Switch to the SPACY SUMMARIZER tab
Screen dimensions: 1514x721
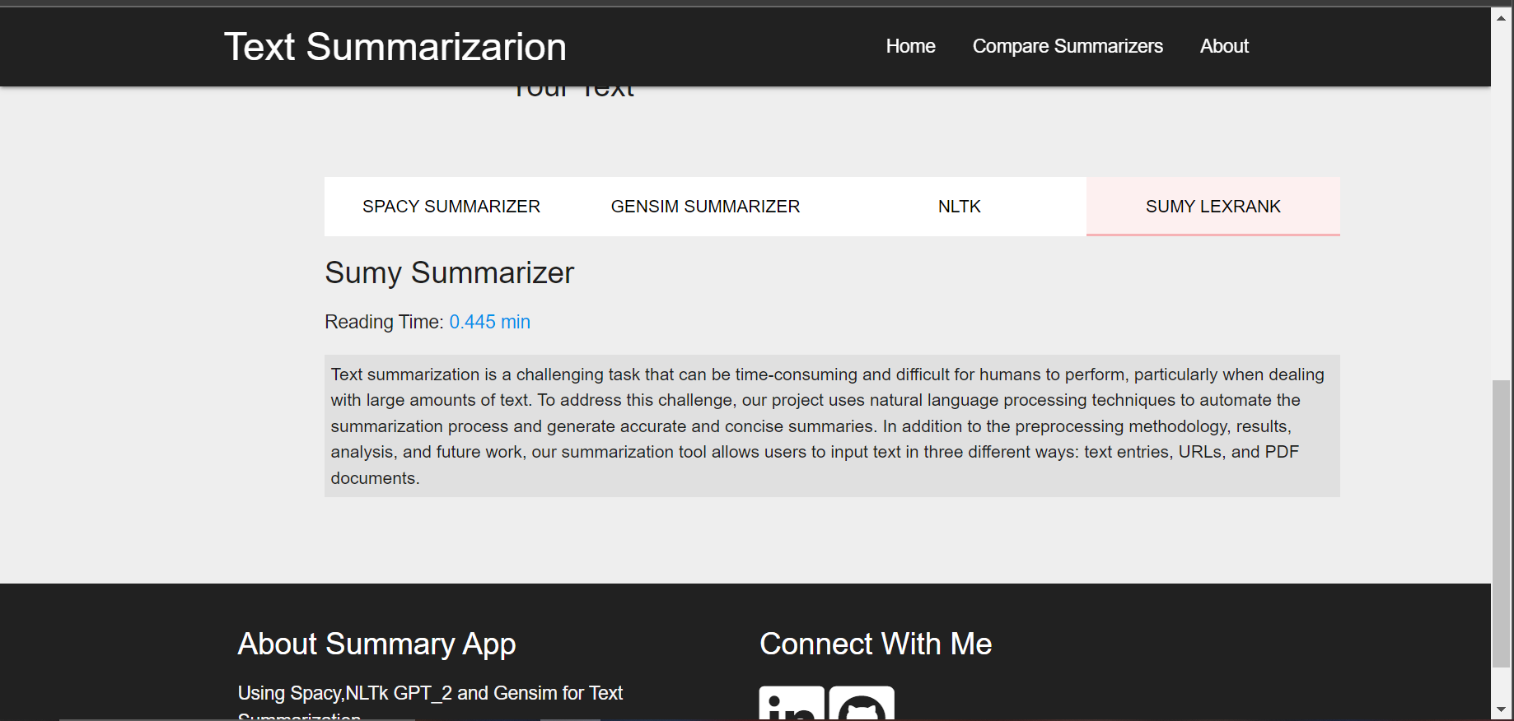[451, 207]
